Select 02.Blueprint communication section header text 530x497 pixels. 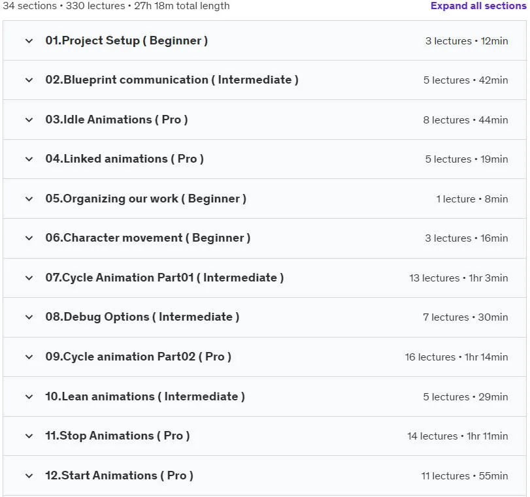click(172, 80)
